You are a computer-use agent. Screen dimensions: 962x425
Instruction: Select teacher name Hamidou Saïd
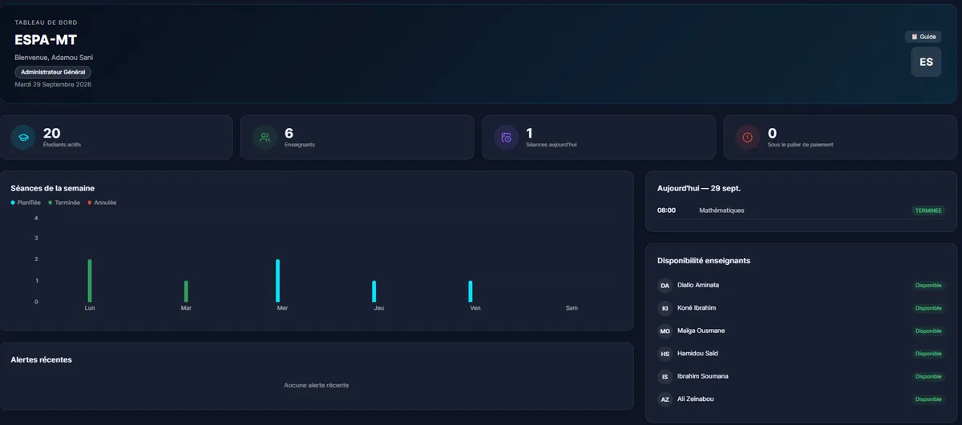(698, 354)
